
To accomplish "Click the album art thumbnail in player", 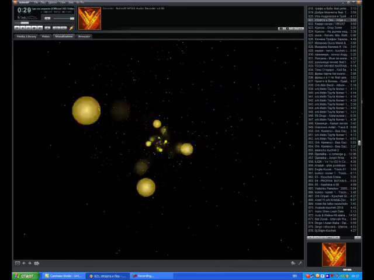I will pyautogui.click(x=89, y=19).
